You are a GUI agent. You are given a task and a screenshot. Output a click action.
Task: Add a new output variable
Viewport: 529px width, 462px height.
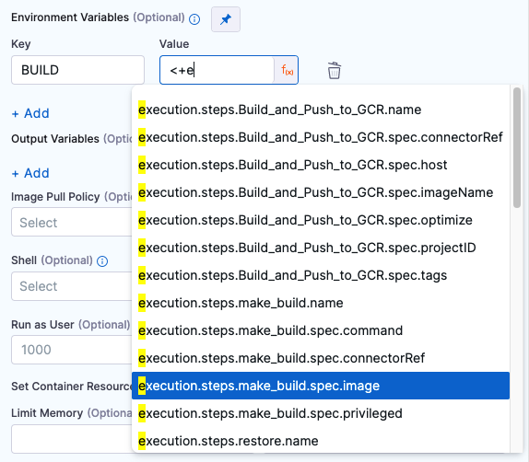click(30, 173)
